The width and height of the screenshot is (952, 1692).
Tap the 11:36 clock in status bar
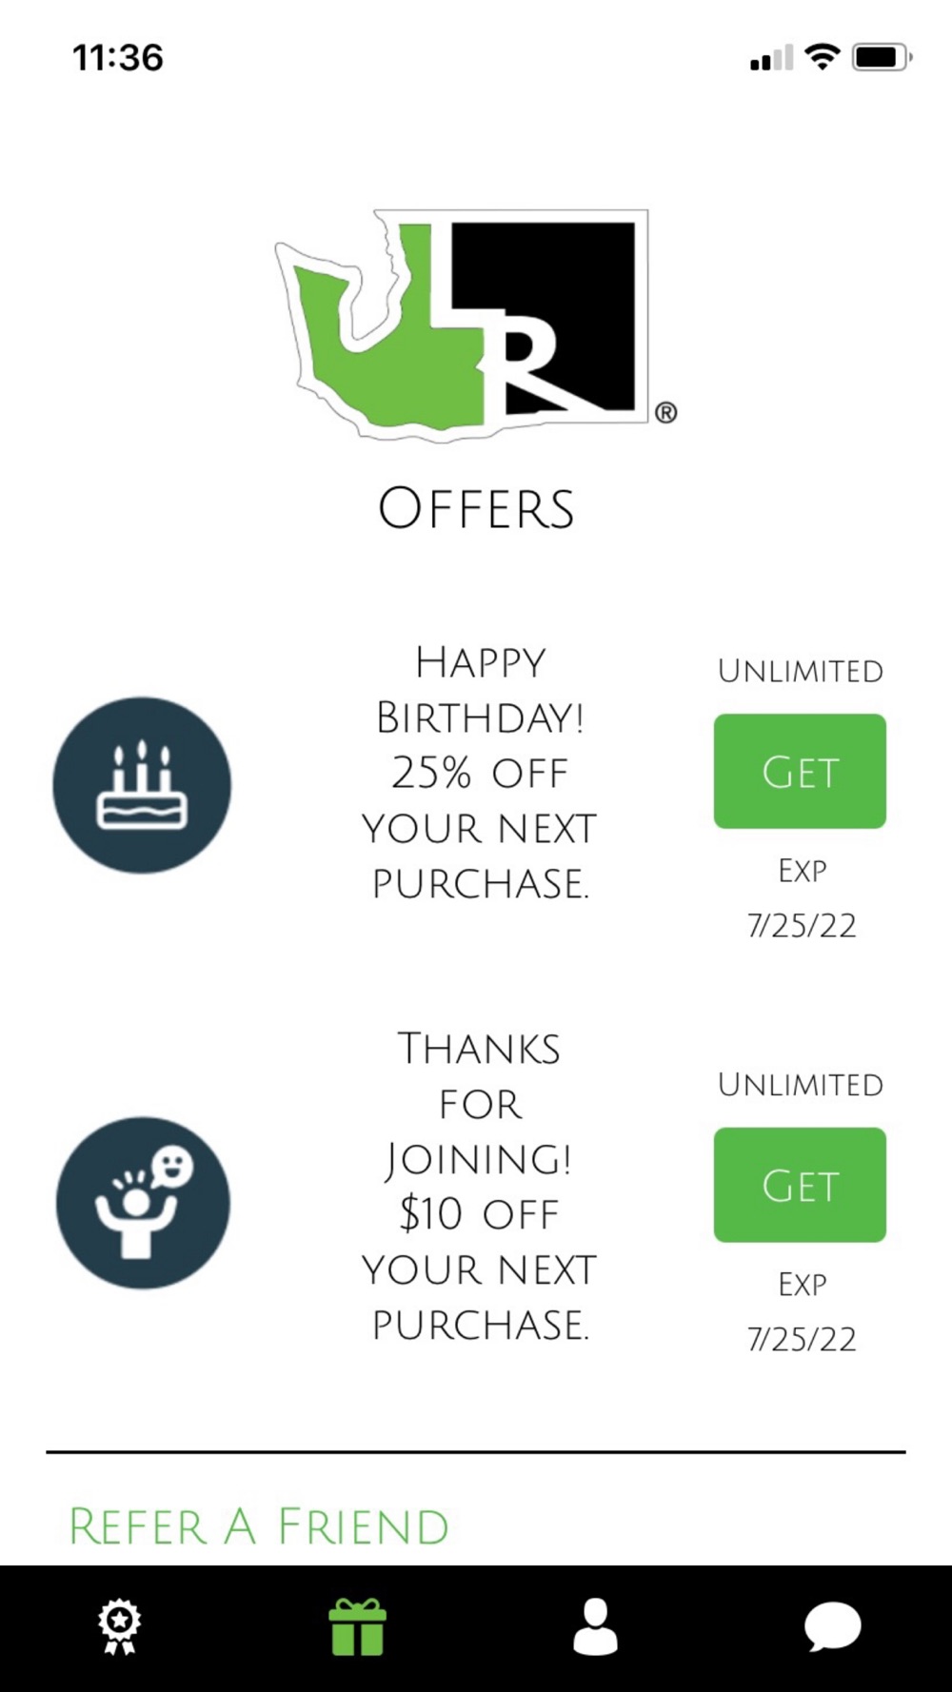[x=118, y=58]
